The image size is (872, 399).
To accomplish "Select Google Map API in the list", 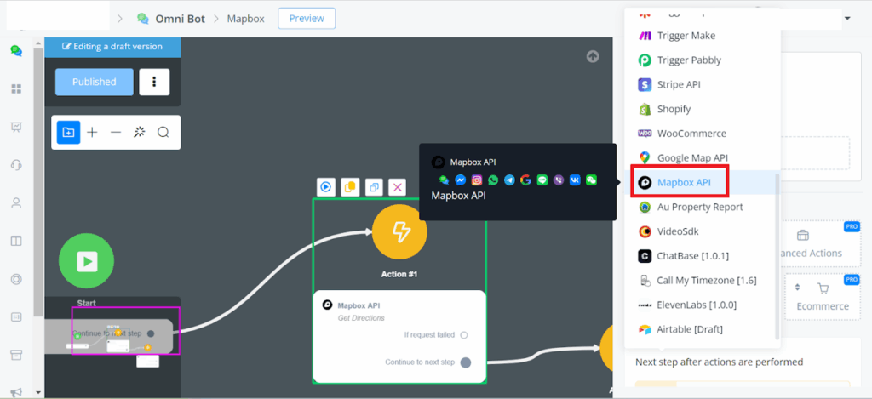I will pos(691,157).
